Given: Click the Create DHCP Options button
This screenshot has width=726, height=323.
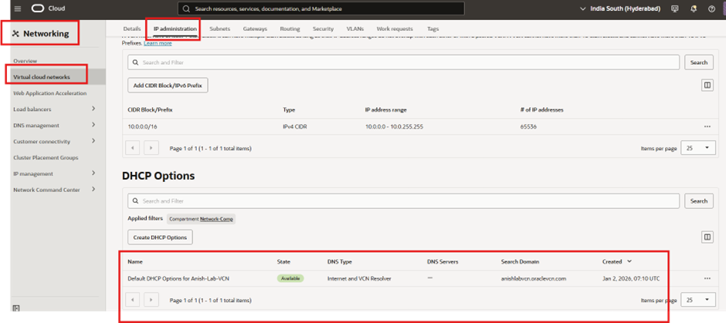Looking at the screenshot, I should pyautogui.click(x=160, y=237).
